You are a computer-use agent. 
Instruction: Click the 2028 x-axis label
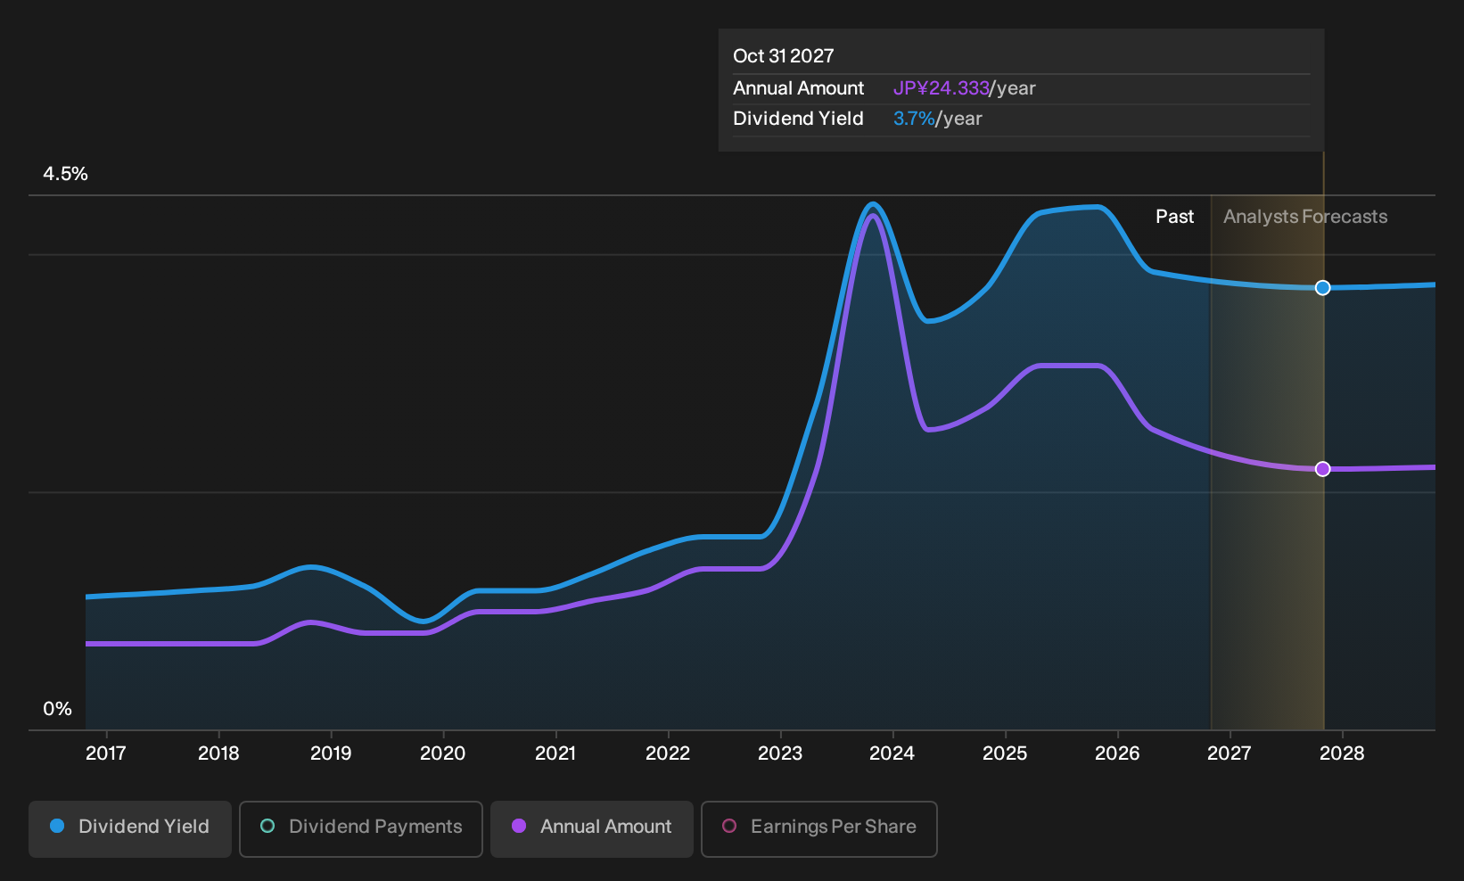pos(1342,753)
